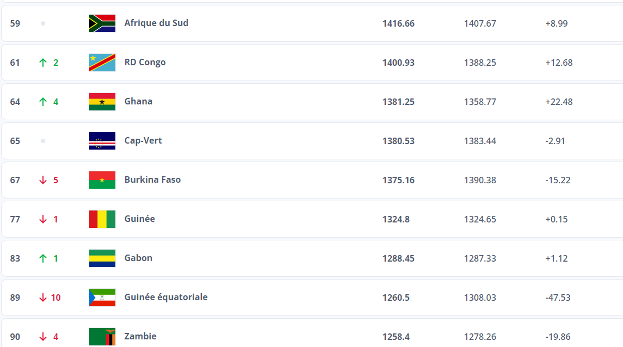The width and height of the screenshot is (623, 347).
Task: Select the Cap-Vert country name
Action: pyautogui.click(x=143, y=141)
